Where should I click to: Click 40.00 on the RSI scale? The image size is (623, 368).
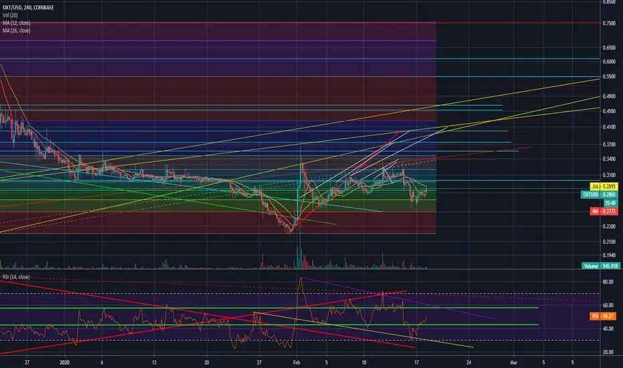608,329
